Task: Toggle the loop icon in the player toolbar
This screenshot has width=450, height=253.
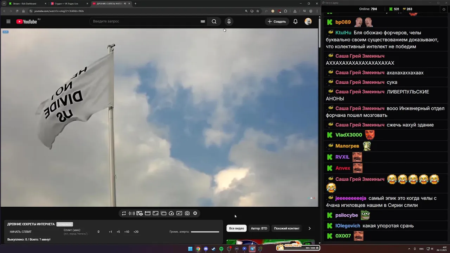Action: [124, 213]
